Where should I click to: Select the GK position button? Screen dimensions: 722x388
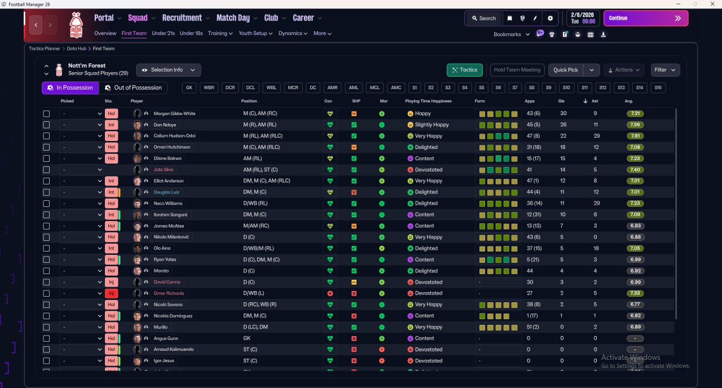click(x=190, y=88)
